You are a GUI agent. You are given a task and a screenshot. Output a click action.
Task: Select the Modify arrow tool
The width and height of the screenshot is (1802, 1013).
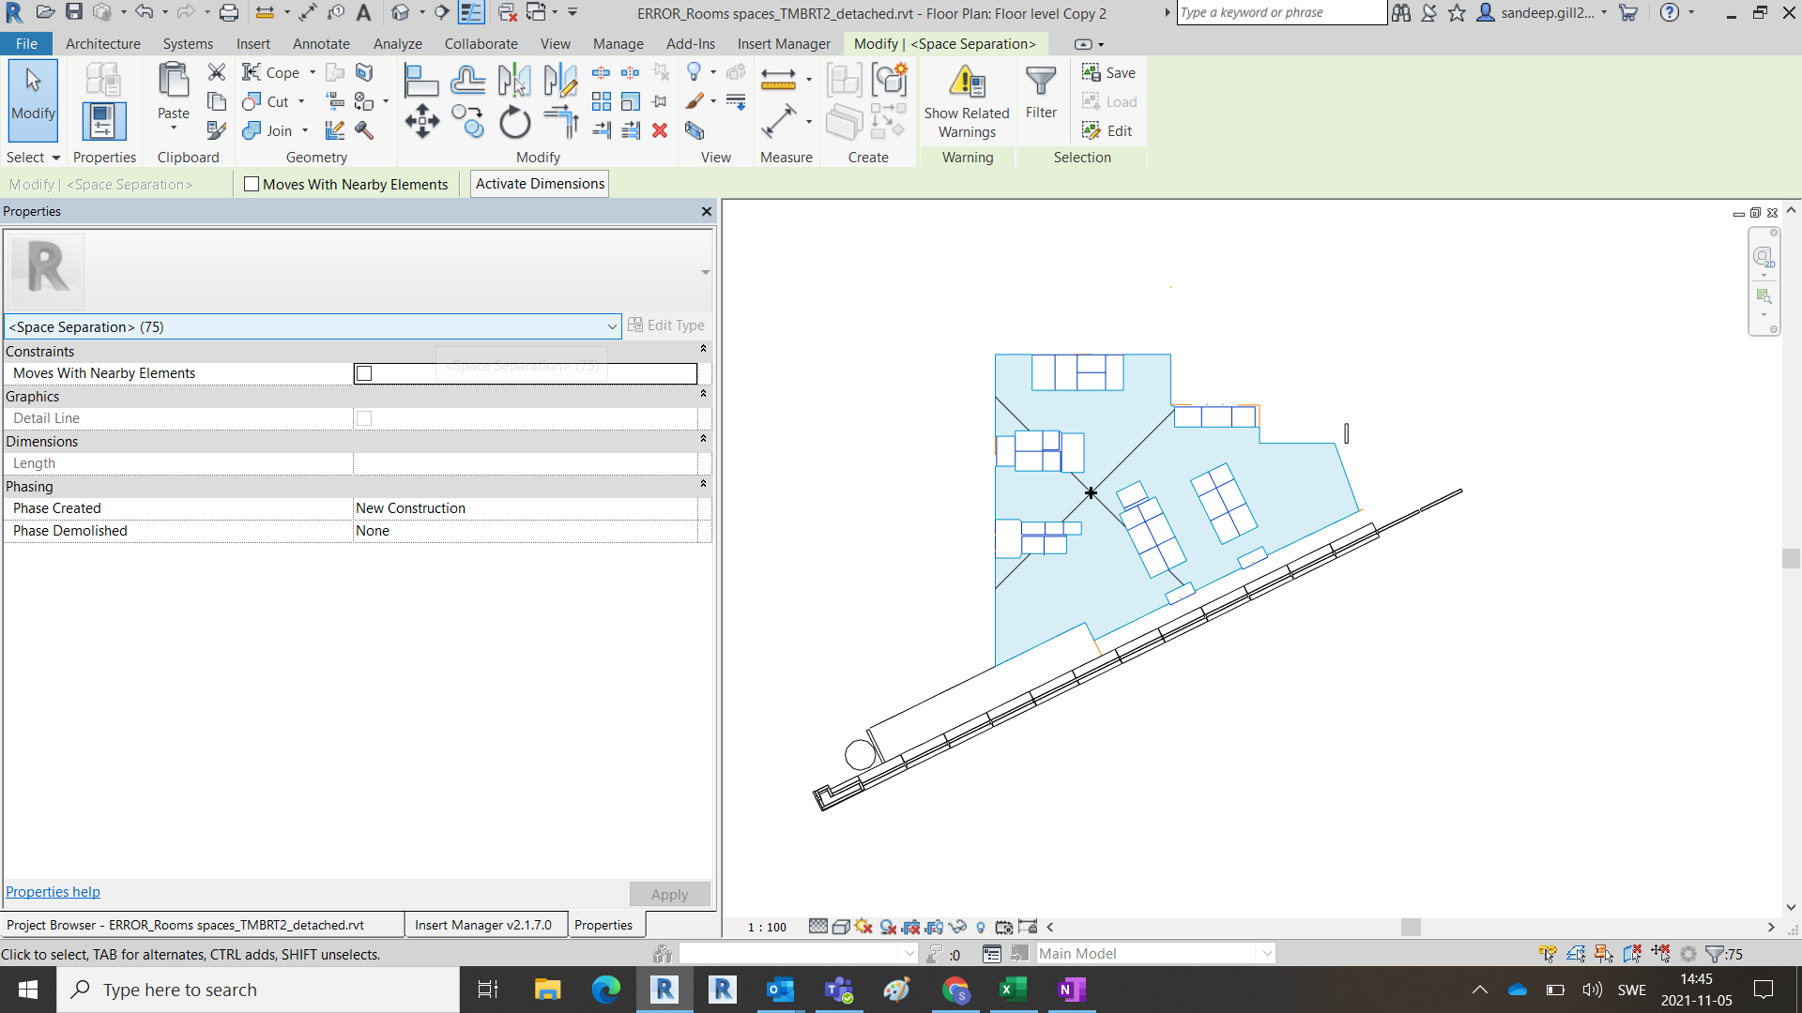(x=34, y=98)
